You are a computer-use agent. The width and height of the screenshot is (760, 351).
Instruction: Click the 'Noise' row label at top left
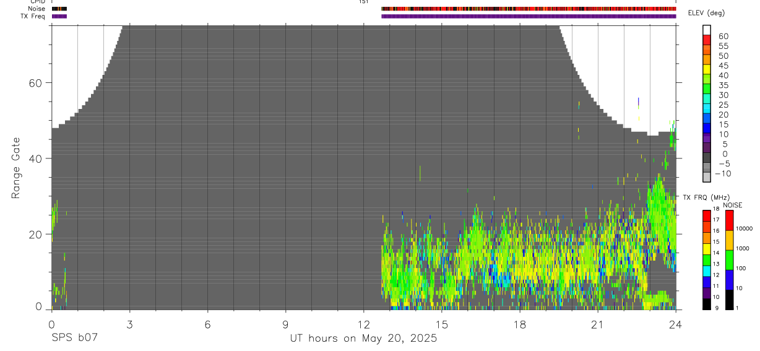click(37, 9)
